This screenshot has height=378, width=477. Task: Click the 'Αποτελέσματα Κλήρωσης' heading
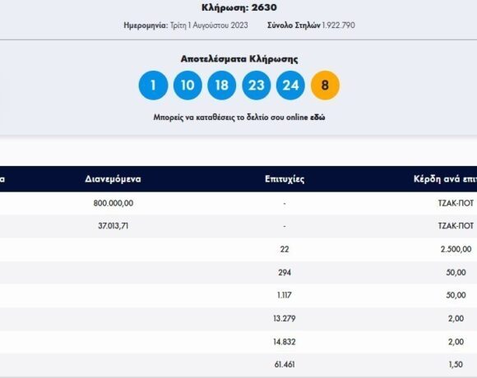click(239, 58)
